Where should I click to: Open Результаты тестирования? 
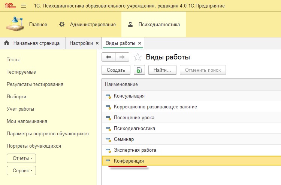pos(35,84)
